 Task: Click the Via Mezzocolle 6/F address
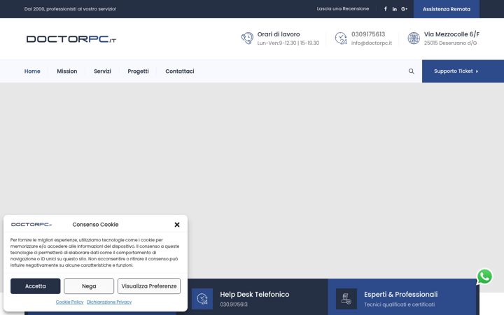tap(451, 34)
